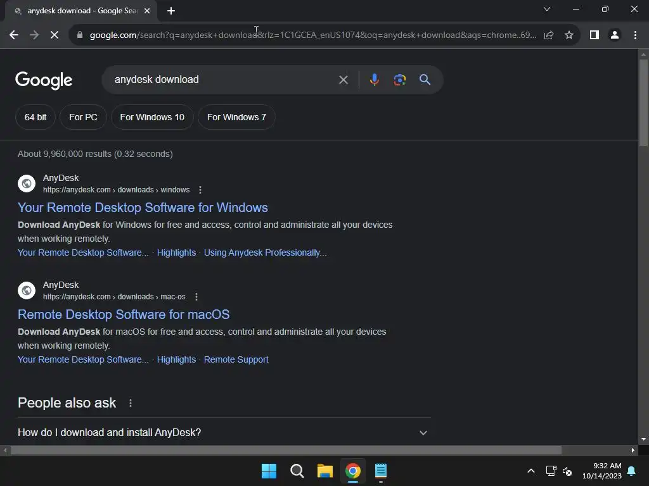The height and width of the screenshot is (486, 649).
Task: Click the scroll right arrow
Action: pyautogui.click(x=633, y=450)
